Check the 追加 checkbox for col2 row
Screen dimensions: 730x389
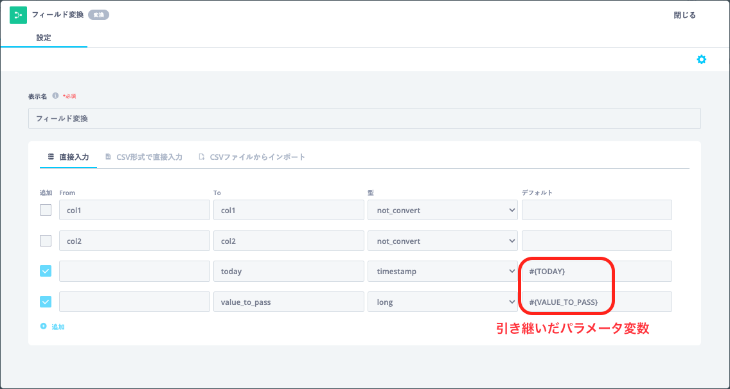coord(46,241)
